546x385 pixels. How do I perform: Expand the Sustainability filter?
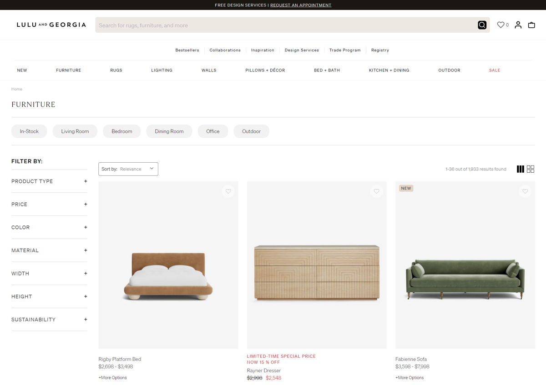49,320
